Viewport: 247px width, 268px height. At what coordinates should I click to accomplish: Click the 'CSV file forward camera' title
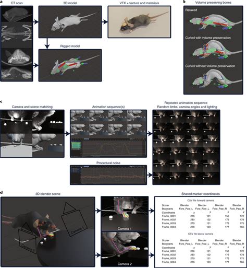tap(201, 201)
